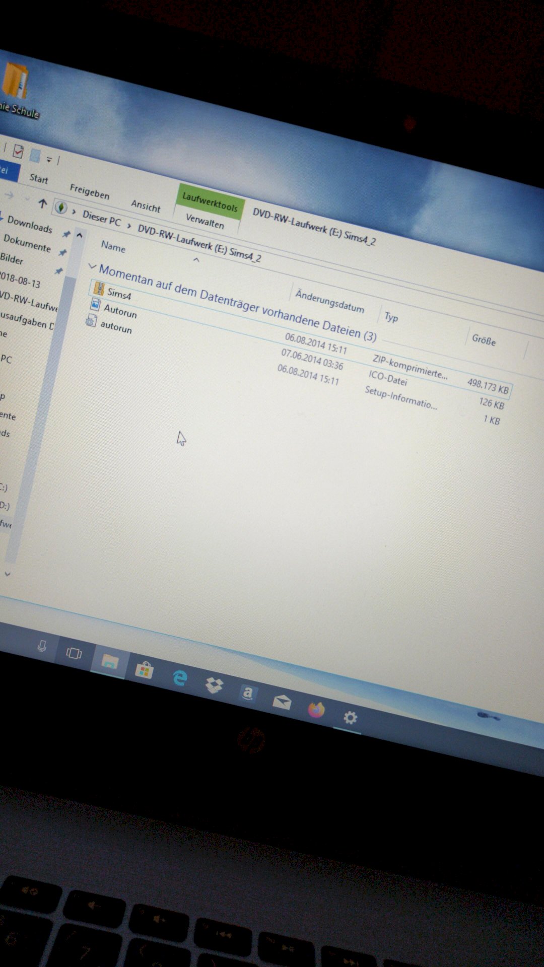This screenshot has height=967, width=544.
Task: Expand breadcrumb chevron after Dieser PC
Action: pos(129,226)
